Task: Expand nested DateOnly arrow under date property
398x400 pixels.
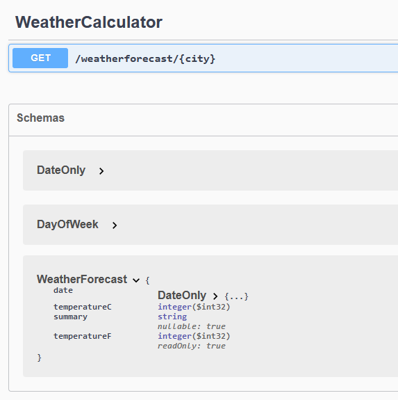Action: click(215, 296)
